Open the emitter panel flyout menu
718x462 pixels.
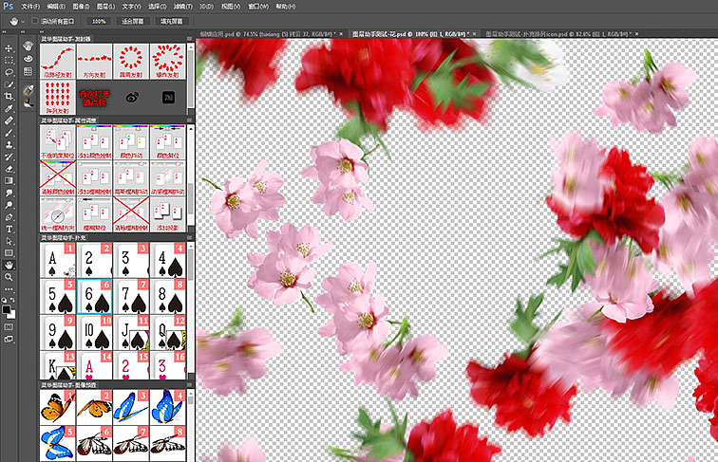point(189,39)
